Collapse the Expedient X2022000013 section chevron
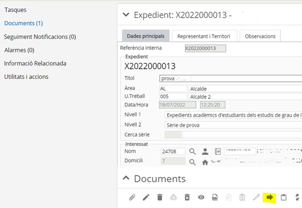 pos(126,14)
